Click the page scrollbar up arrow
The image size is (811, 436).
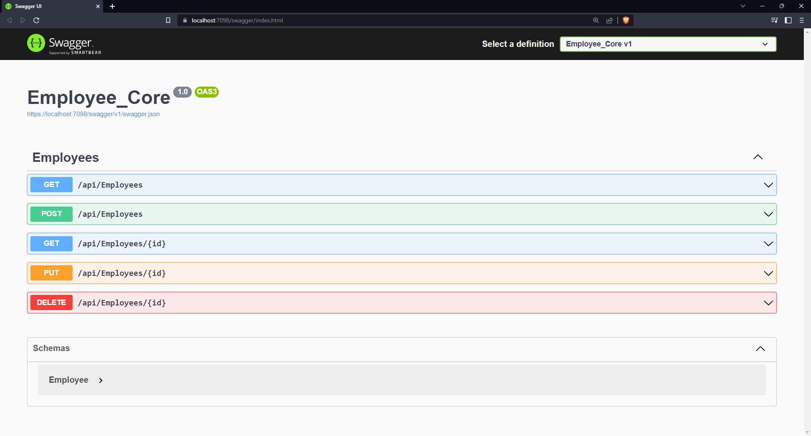point(807,32)
